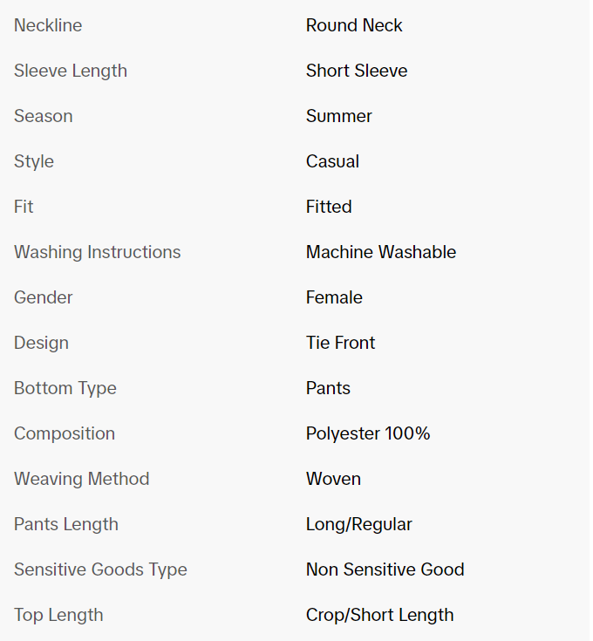This screenshot has width=593, height=641.
Task: Select the Crop/Short Length value
Action: 379,615
